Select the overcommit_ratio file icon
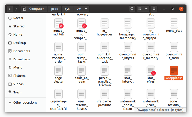Screen dimensions: 192x117 click(x=174, y=47)
